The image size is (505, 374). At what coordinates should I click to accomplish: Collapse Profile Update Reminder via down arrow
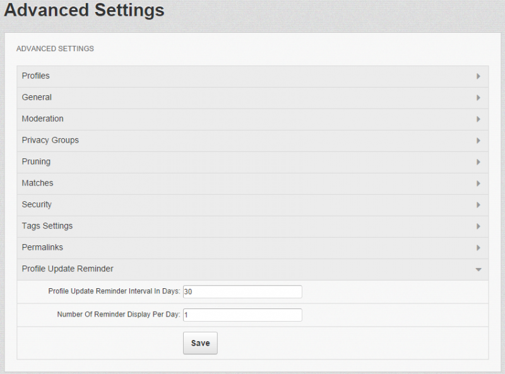point(478,269)
